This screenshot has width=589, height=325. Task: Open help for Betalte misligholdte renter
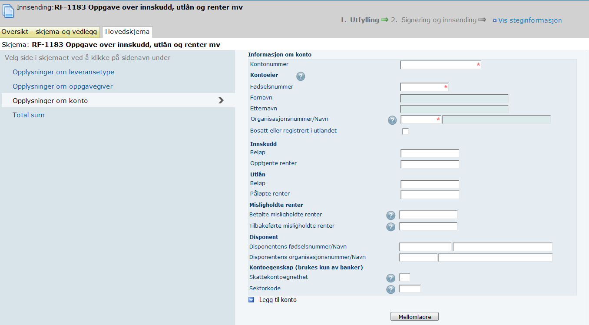(x=390, y=216)
